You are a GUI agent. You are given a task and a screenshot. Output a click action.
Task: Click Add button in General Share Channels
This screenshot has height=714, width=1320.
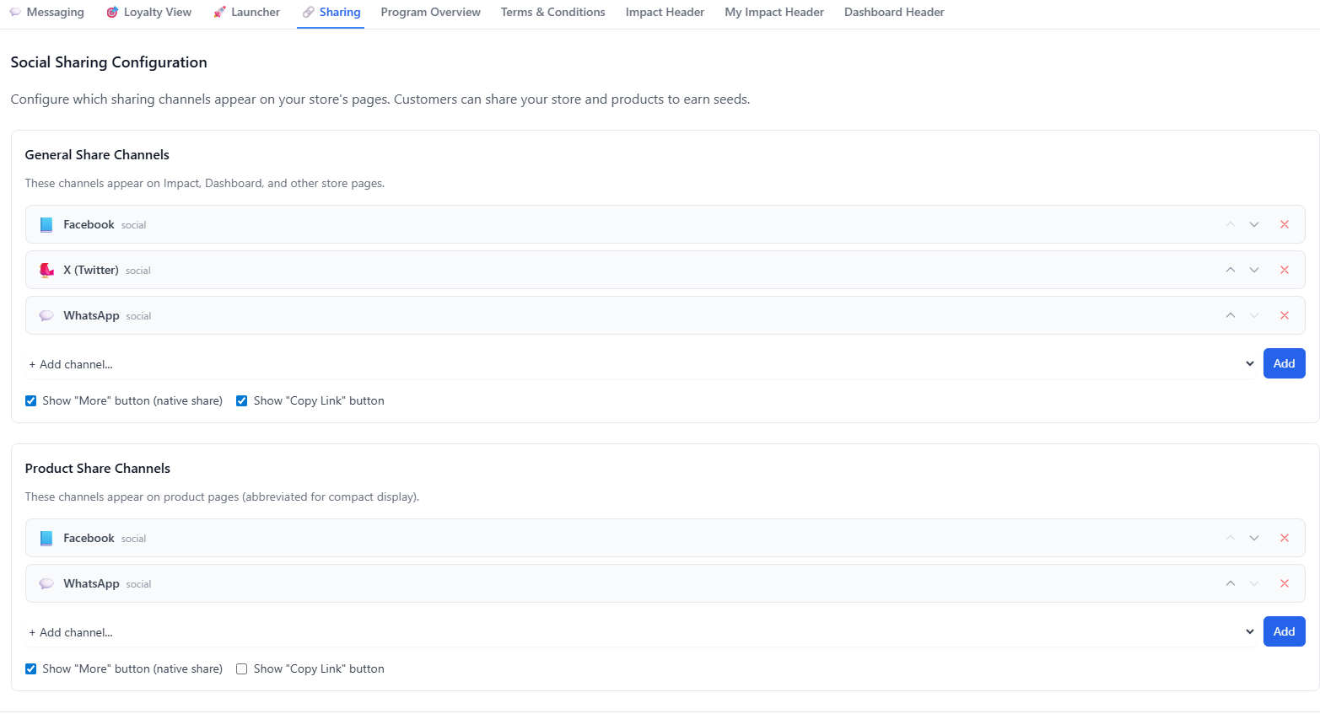pyautogui.click(x=1283, y=363)
